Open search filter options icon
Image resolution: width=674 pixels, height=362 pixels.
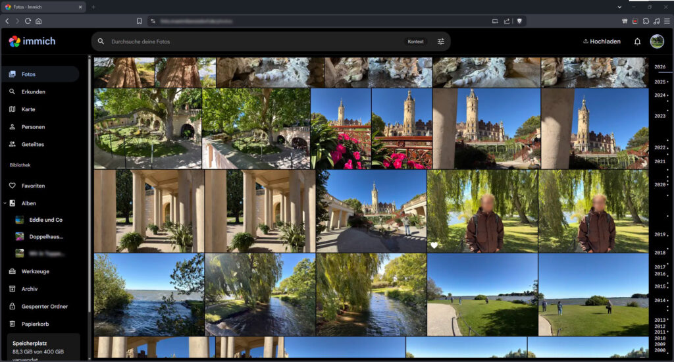pyautogui.click(x=441, y=41)
